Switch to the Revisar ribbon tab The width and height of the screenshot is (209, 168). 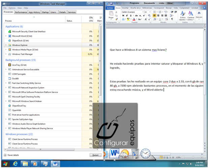coord(169,8)
